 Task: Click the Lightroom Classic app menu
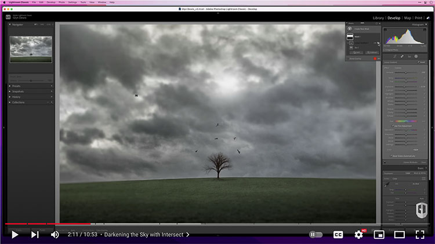19,2
